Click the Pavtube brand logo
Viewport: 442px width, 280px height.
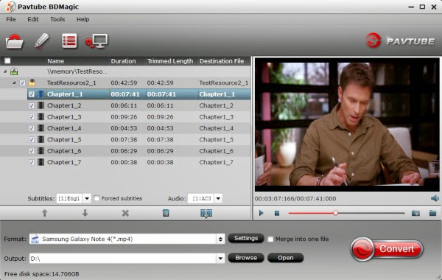point(400,41)
